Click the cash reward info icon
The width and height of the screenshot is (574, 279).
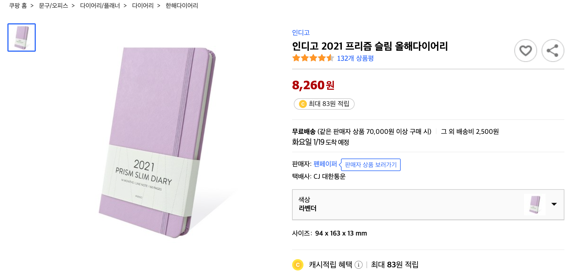coord(359,265)
